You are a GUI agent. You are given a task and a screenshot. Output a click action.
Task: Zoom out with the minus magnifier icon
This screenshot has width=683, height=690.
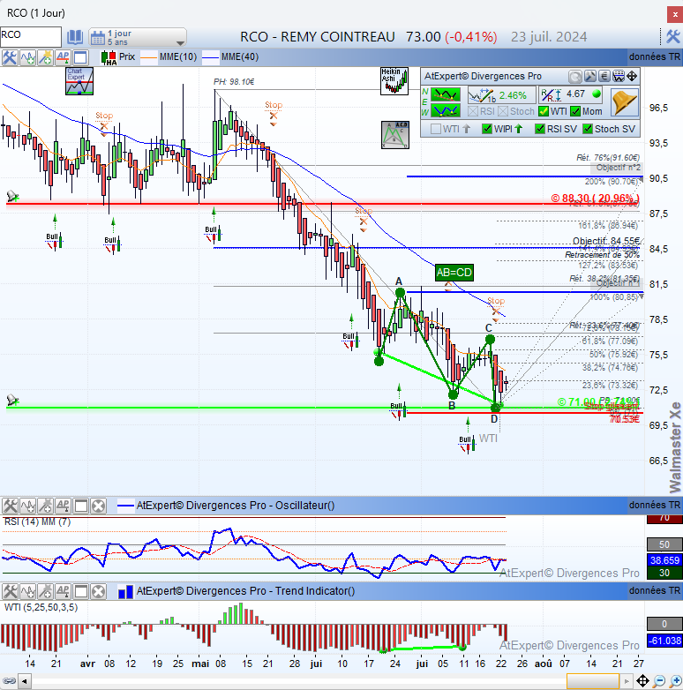(659, 682)
